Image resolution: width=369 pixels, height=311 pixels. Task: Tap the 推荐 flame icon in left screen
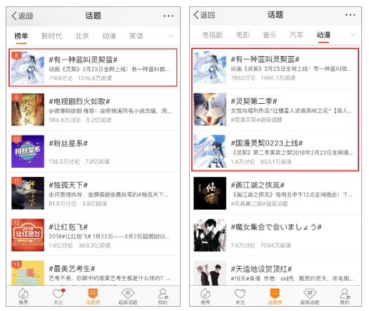click(23, 296)
